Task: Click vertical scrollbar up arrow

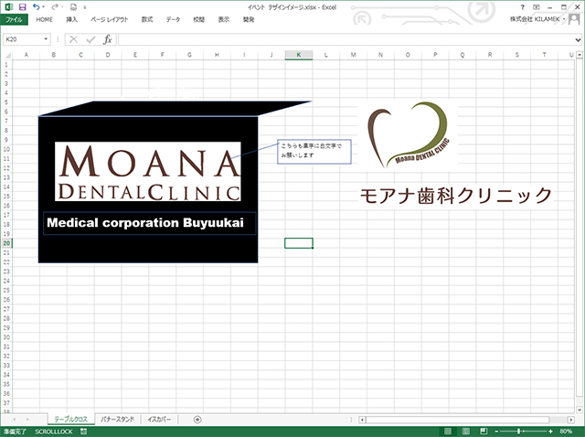Action: pos(579,55)
